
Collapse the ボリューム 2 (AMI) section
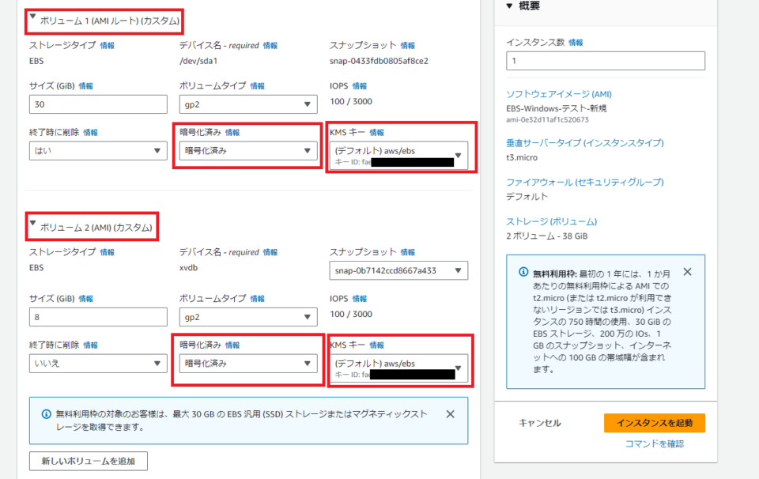tap(33, 224)
